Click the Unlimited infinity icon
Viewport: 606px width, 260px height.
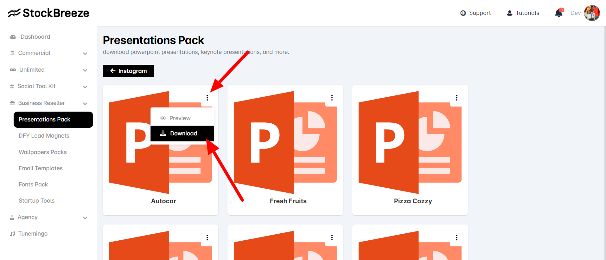coord(13,70)
